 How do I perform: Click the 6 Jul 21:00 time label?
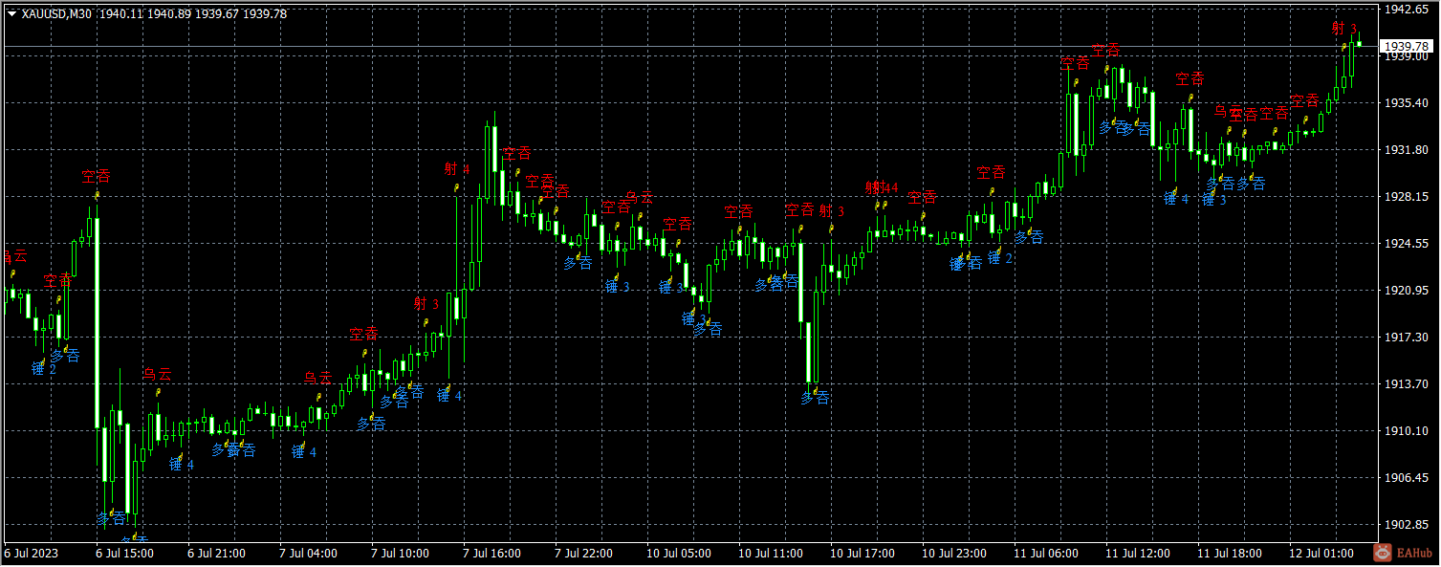(x=217, y=554)
